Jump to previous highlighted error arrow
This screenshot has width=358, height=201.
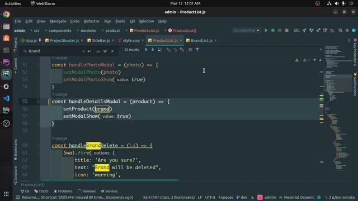[x=314, y=60]
